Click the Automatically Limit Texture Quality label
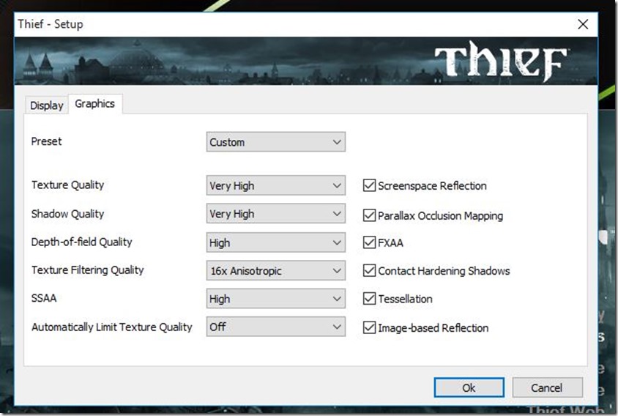The image size is (618, 416). click(112, 327)
